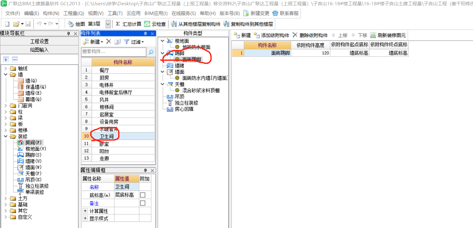Select 天棚(P) in navigation tree

click(x=29, y=174)
